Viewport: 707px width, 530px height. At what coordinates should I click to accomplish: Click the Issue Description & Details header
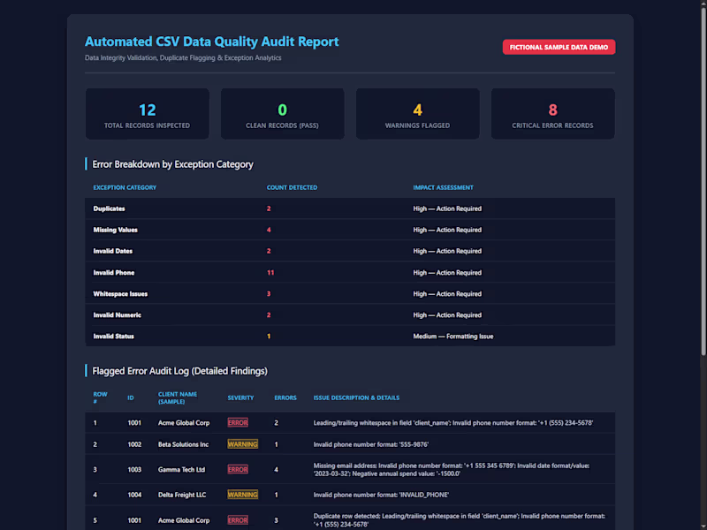(356, 398)
